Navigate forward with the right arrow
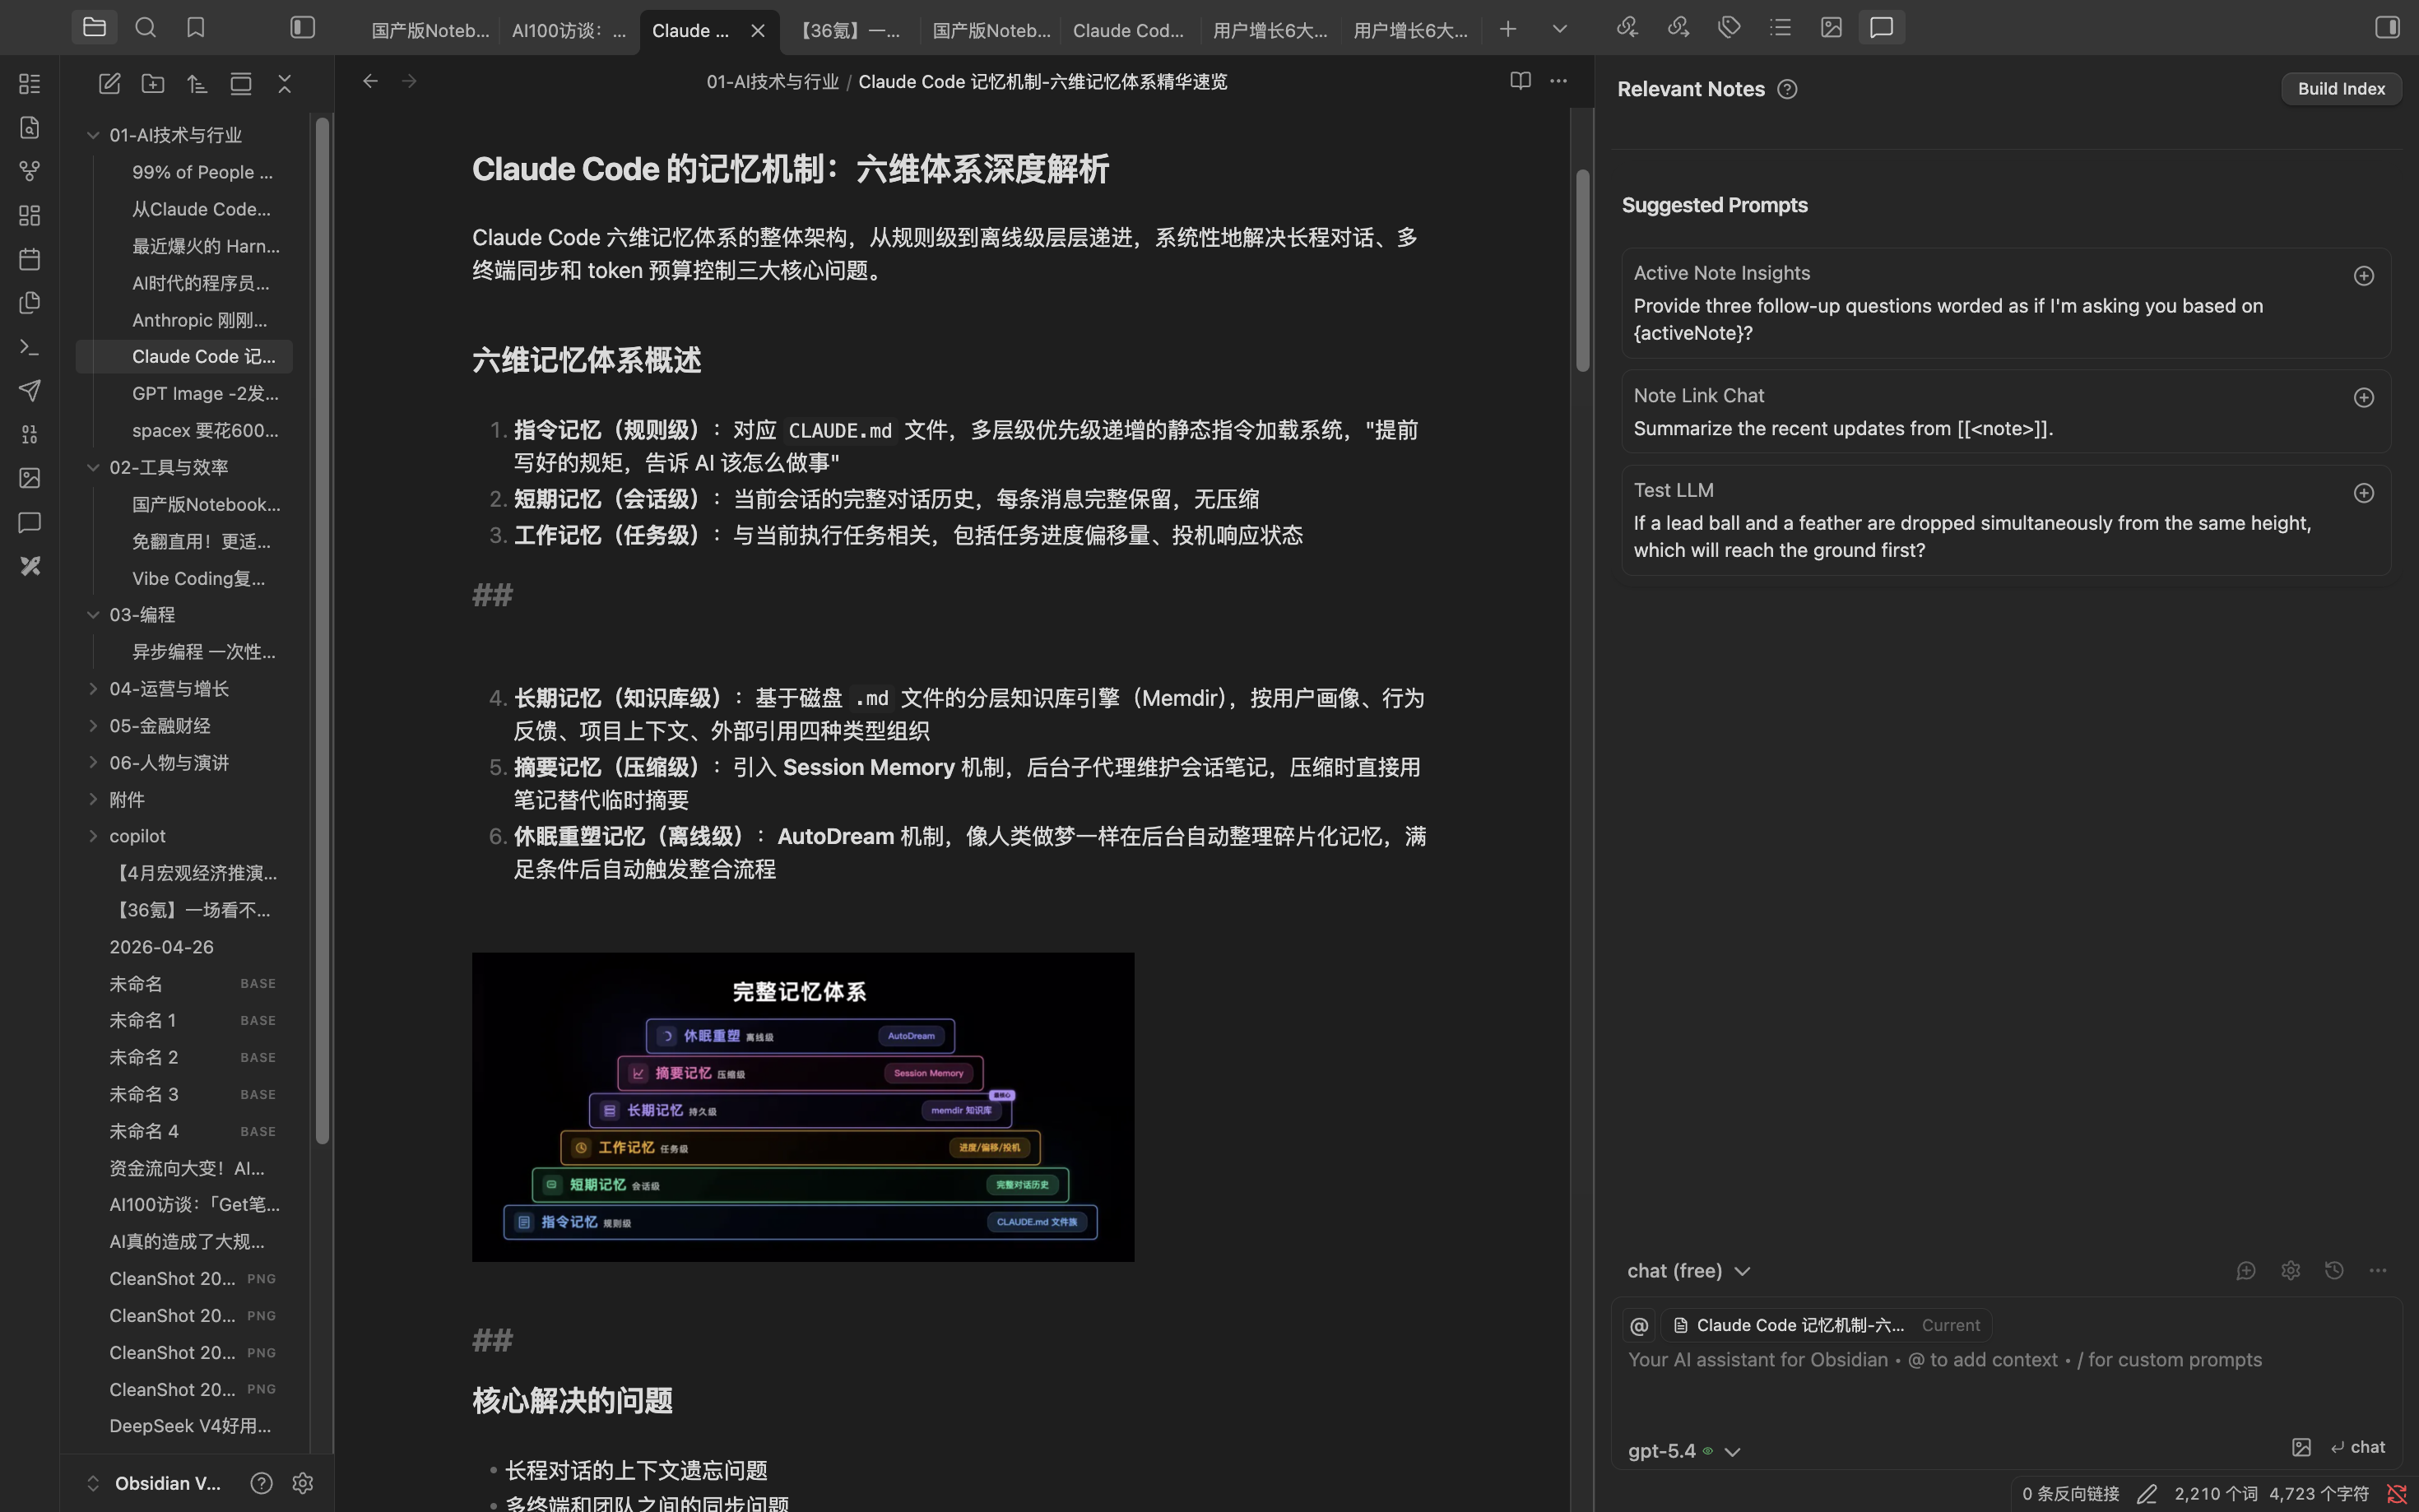Screen dimensions: 2419x1512 coord(409,81)
